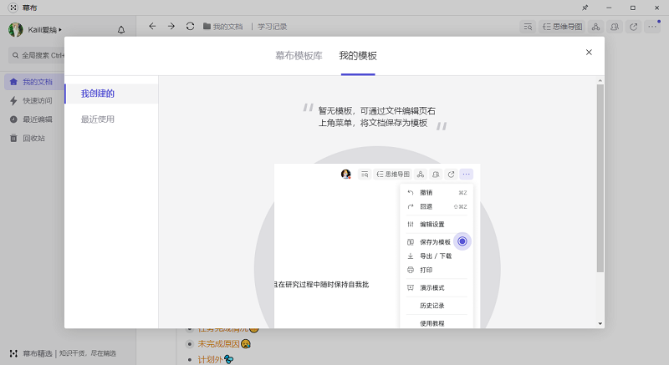Select the 我的模板 tab
The image size is (669, 365).
coord(358,56)
